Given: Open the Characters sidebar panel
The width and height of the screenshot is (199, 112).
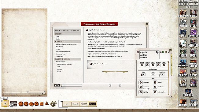Looking at the screenshot, I should click(183, 13).
